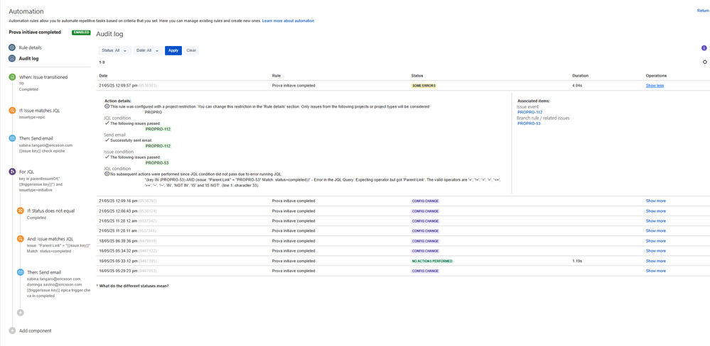Select the purple For JQL branch icon
This screenshot has width=710, height=346.
(x=12, y=172)
